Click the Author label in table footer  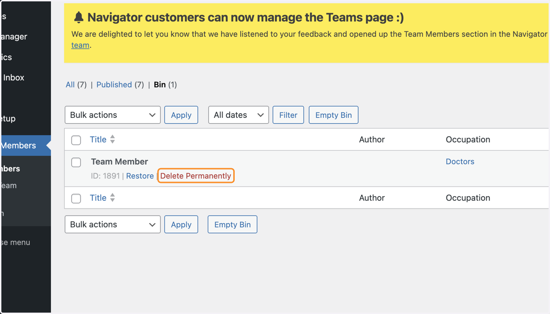pyautogui.click(x=372, y=198)
